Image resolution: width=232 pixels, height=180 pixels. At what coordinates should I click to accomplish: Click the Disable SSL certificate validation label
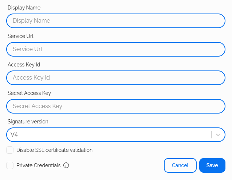(54, 150)
